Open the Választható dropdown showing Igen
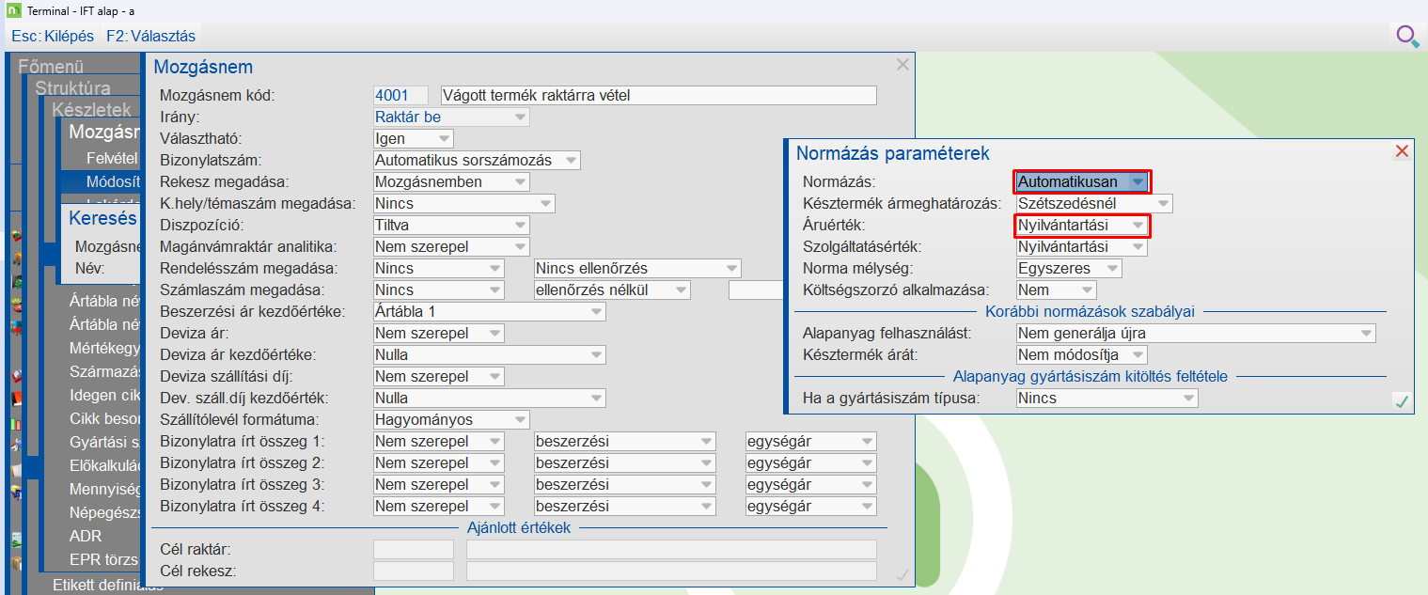 click(x=413, y=138)
